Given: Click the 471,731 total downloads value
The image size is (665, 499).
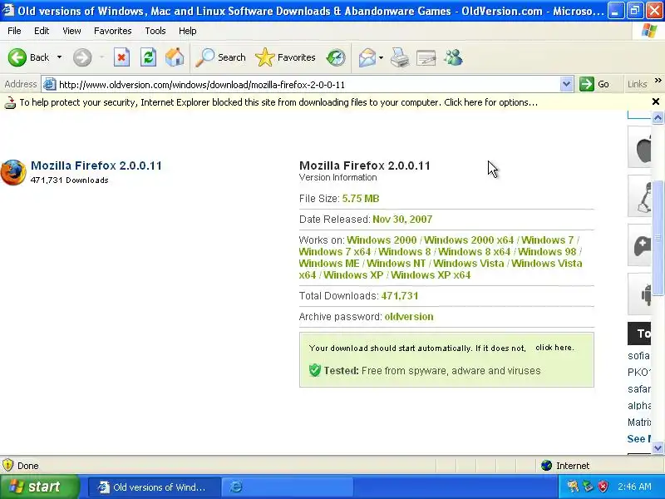Looking at the screenshot, I should [400, 296].
